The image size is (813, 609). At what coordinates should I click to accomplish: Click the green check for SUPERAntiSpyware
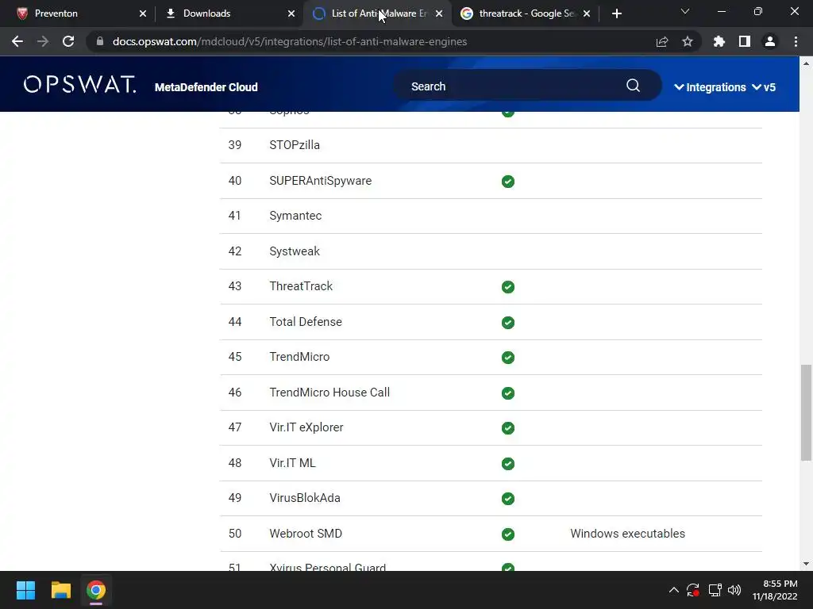(508, 182)
